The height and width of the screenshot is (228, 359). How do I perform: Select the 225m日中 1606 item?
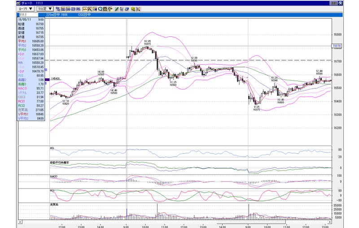(x=57, y=15)
